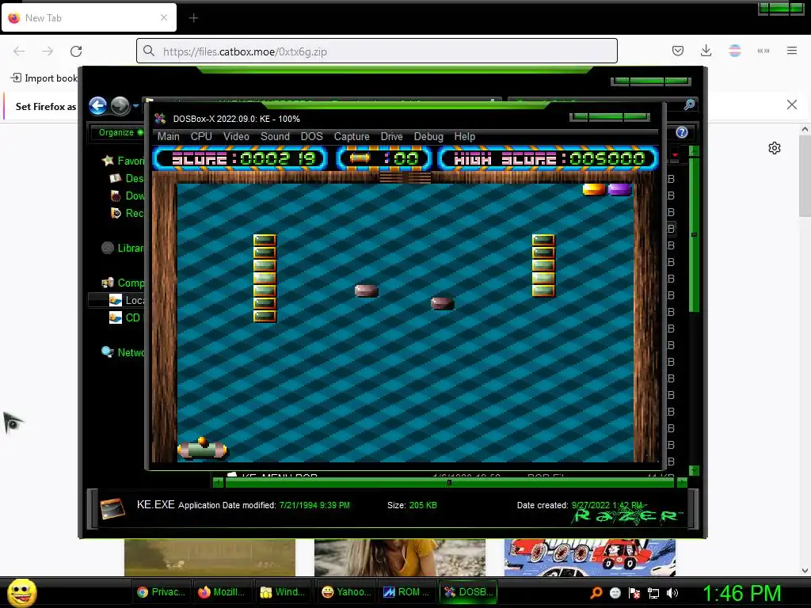
Task: Select Libraries in Explorer navigation pane
Action: click(x=123, y=248)
